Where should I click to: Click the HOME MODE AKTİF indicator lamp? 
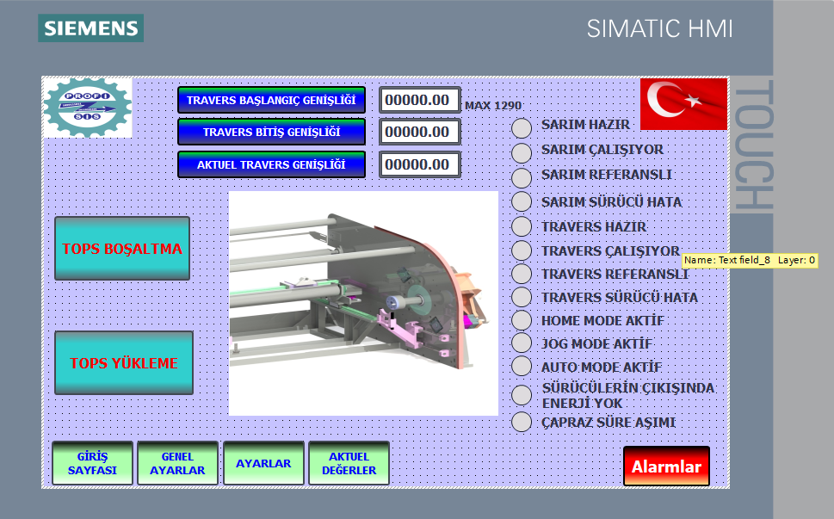(x=522, y=320)
